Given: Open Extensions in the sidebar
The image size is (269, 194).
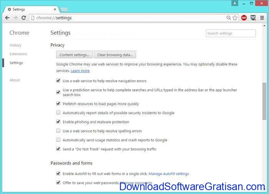Looking at the screenshot, I should 18,54.
